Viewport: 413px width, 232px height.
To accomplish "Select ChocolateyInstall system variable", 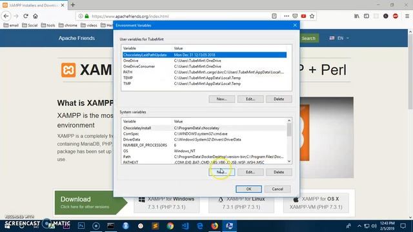I will coord(205,128).
